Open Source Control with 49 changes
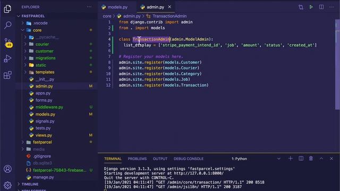The height and width of the screenshot is (191, 340). click(8, 42)
